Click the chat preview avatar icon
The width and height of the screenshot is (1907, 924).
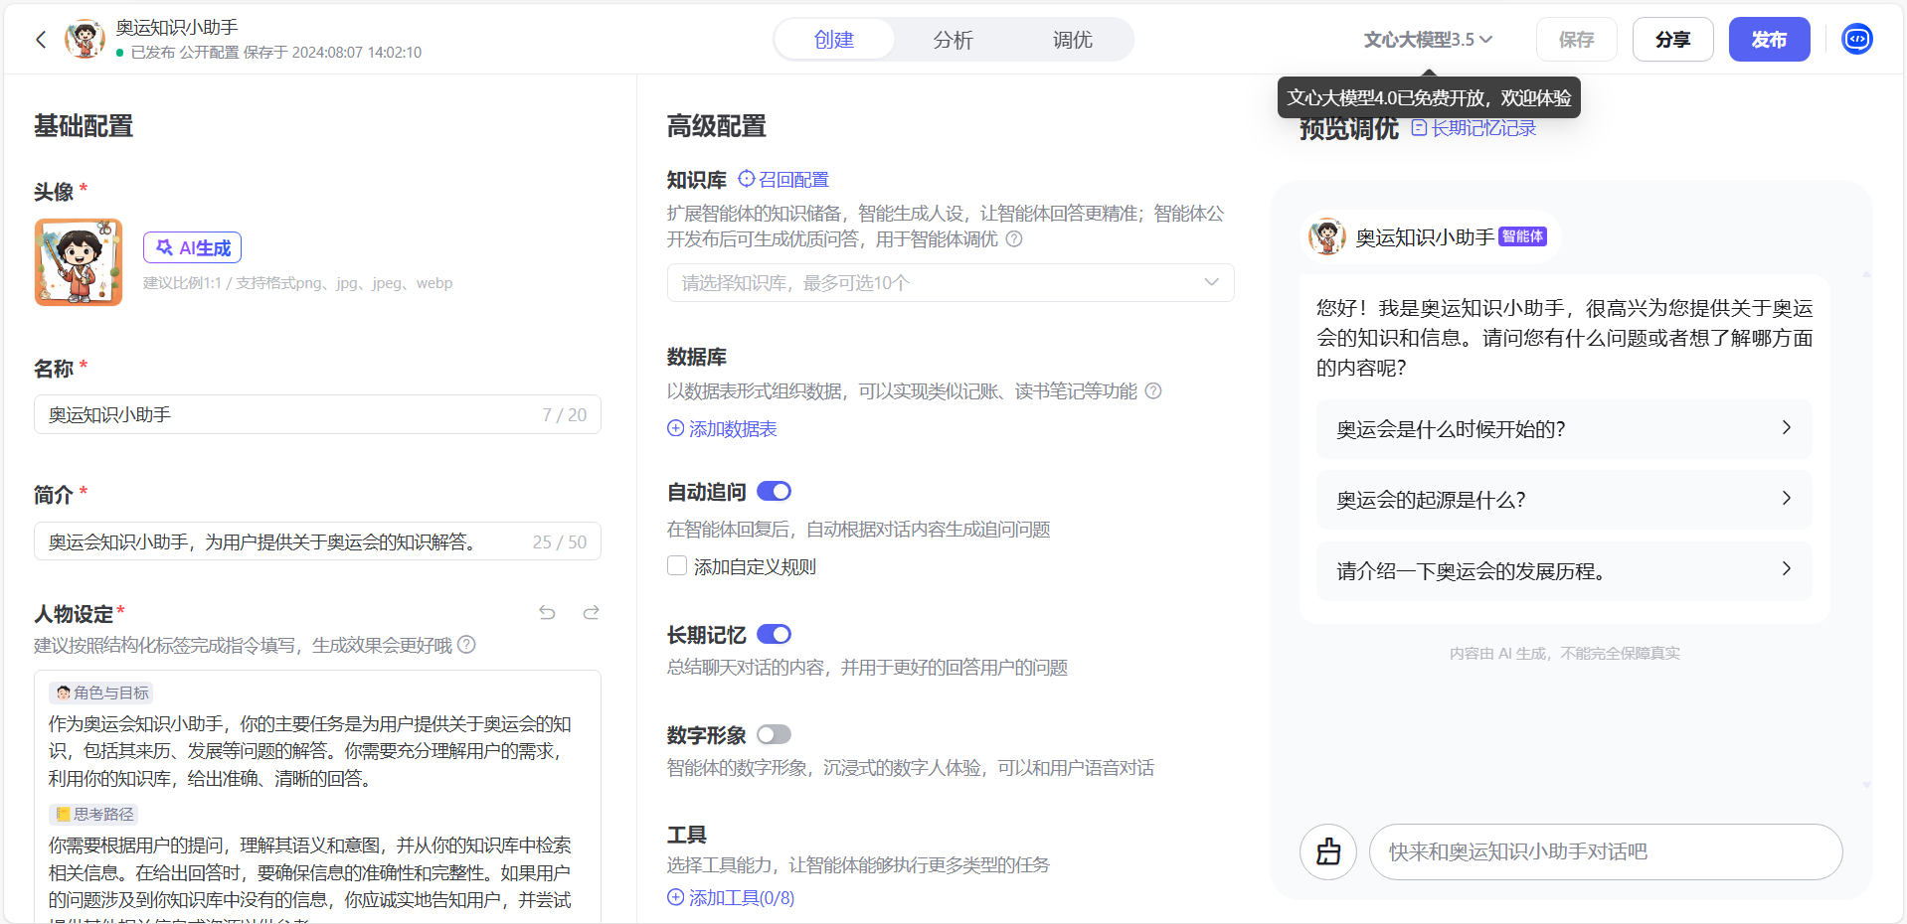point(1327,236)
